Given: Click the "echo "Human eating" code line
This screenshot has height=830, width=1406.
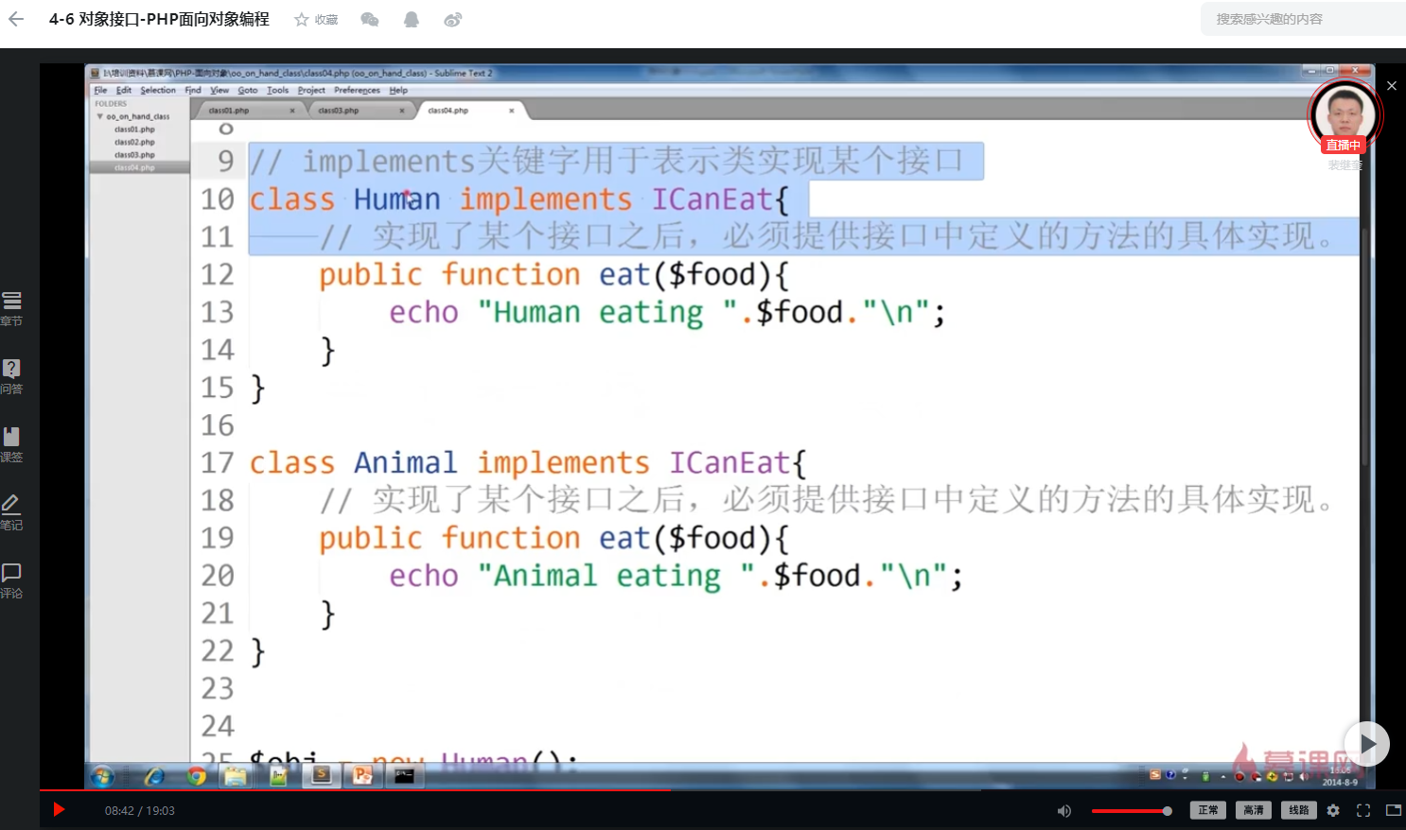Looking at the screenshot, I should pos(667,312).
